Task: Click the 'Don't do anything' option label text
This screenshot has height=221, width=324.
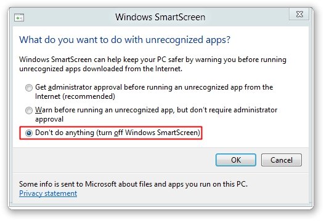Action: [x=118, y=133]
